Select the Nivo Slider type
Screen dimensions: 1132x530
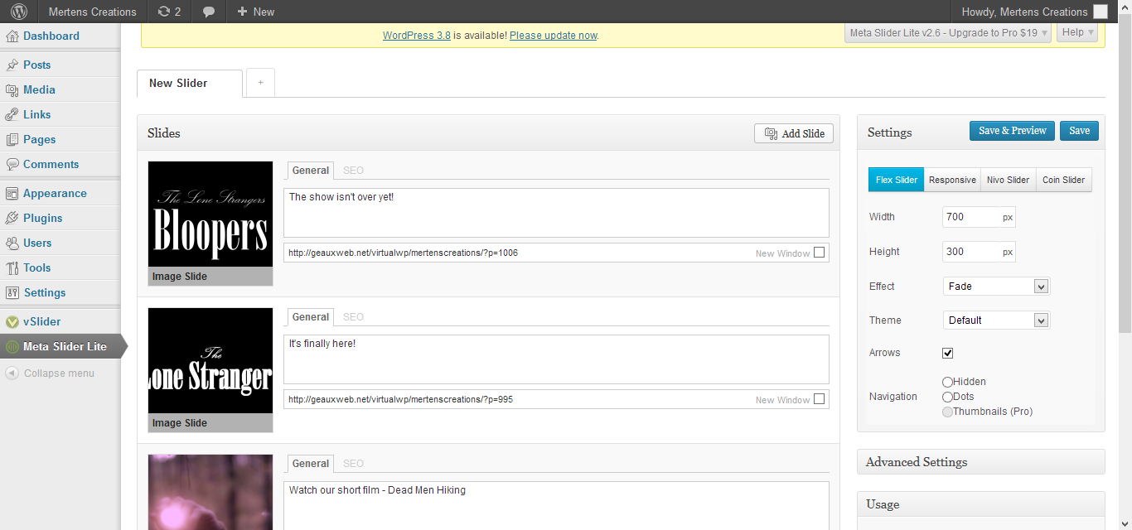point(1008,180)
